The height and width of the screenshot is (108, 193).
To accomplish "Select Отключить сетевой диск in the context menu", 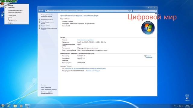I will point(17,13).
